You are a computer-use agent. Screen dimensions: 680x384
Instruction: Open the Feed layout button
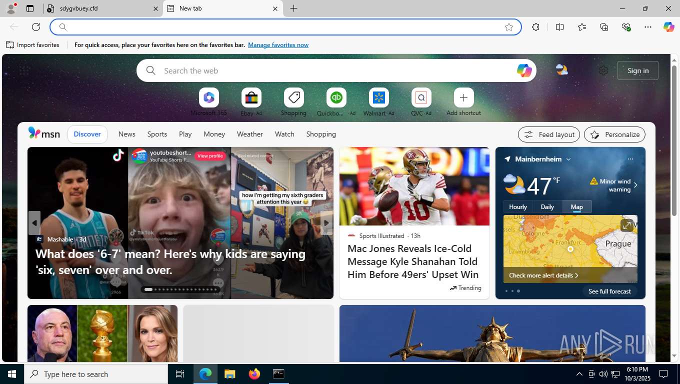(549, 134)
